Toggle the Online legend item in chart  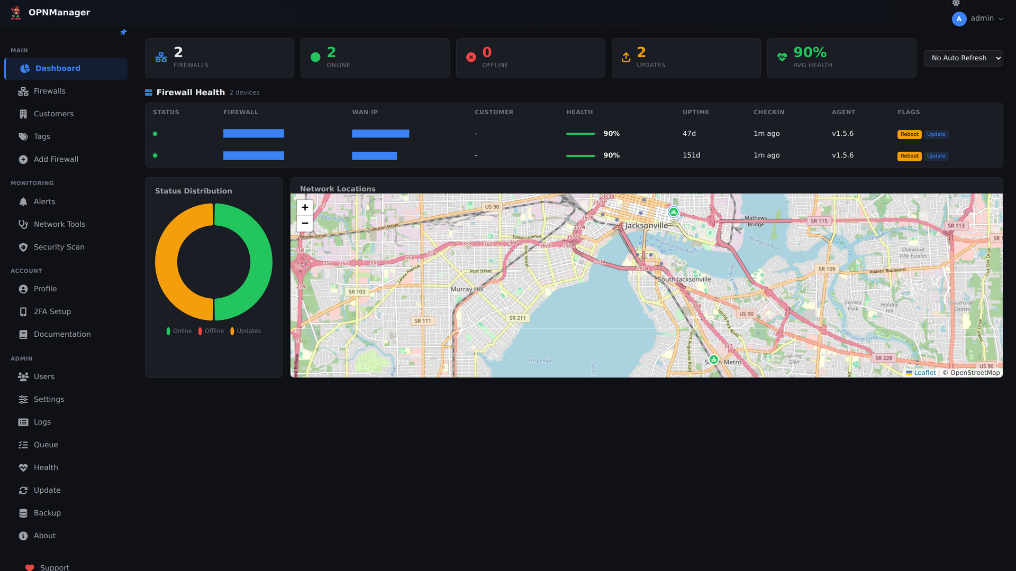(x=179, y=331)
